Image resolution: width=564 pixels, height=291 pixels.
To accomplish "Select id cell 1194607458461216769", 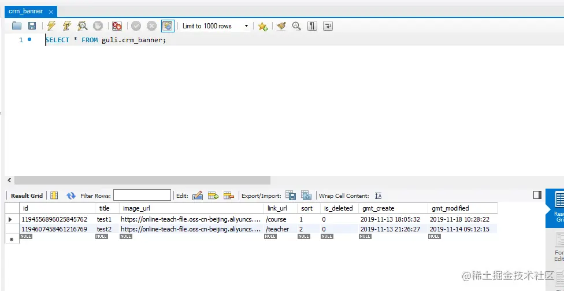I will pyautogui.click(x=57, y=229).
